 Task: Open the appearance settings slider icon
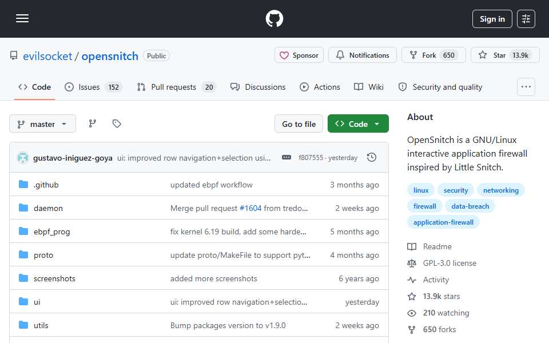(x=526, y=19)
